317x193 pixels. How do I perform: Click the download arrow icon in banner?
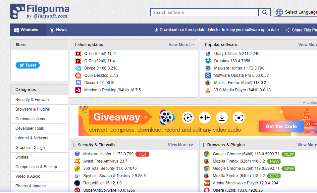point(222,118)
